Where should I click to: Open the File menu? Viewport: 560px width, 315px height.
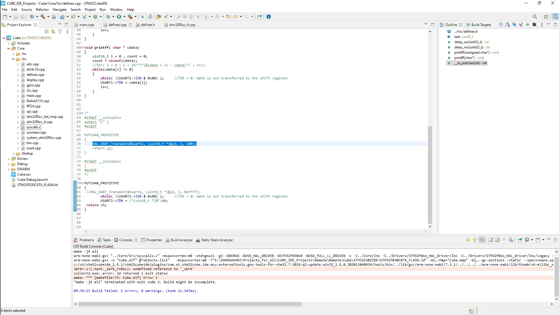coord(5,10)
